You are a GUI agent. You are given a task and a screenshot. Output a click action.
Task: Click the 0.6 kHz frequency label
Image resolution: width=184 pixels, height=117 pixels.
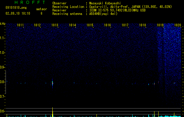[3, 111]
